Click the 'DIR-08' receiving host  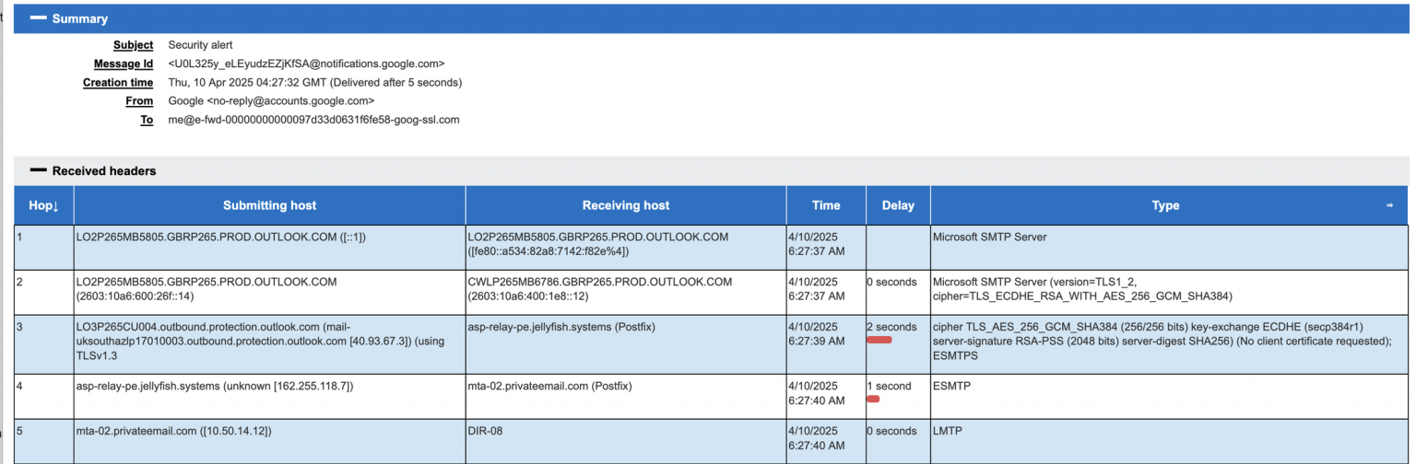[x=485, y=430]
